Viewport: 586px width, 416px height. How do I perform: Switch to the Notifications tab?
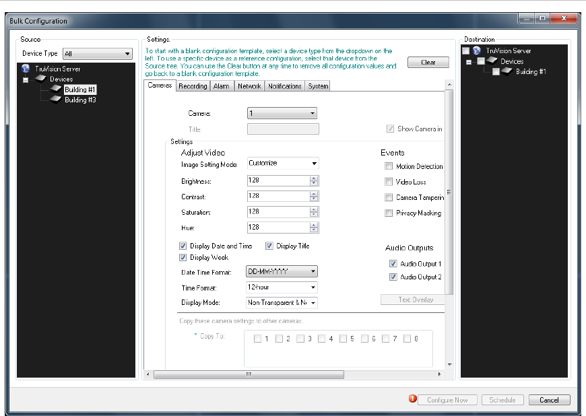[x=284, y=86]
